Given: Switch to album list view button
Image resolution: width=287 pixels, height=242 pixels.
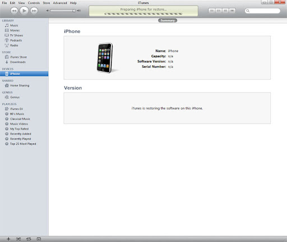Looking at the screenshot, I should (219, 11).
